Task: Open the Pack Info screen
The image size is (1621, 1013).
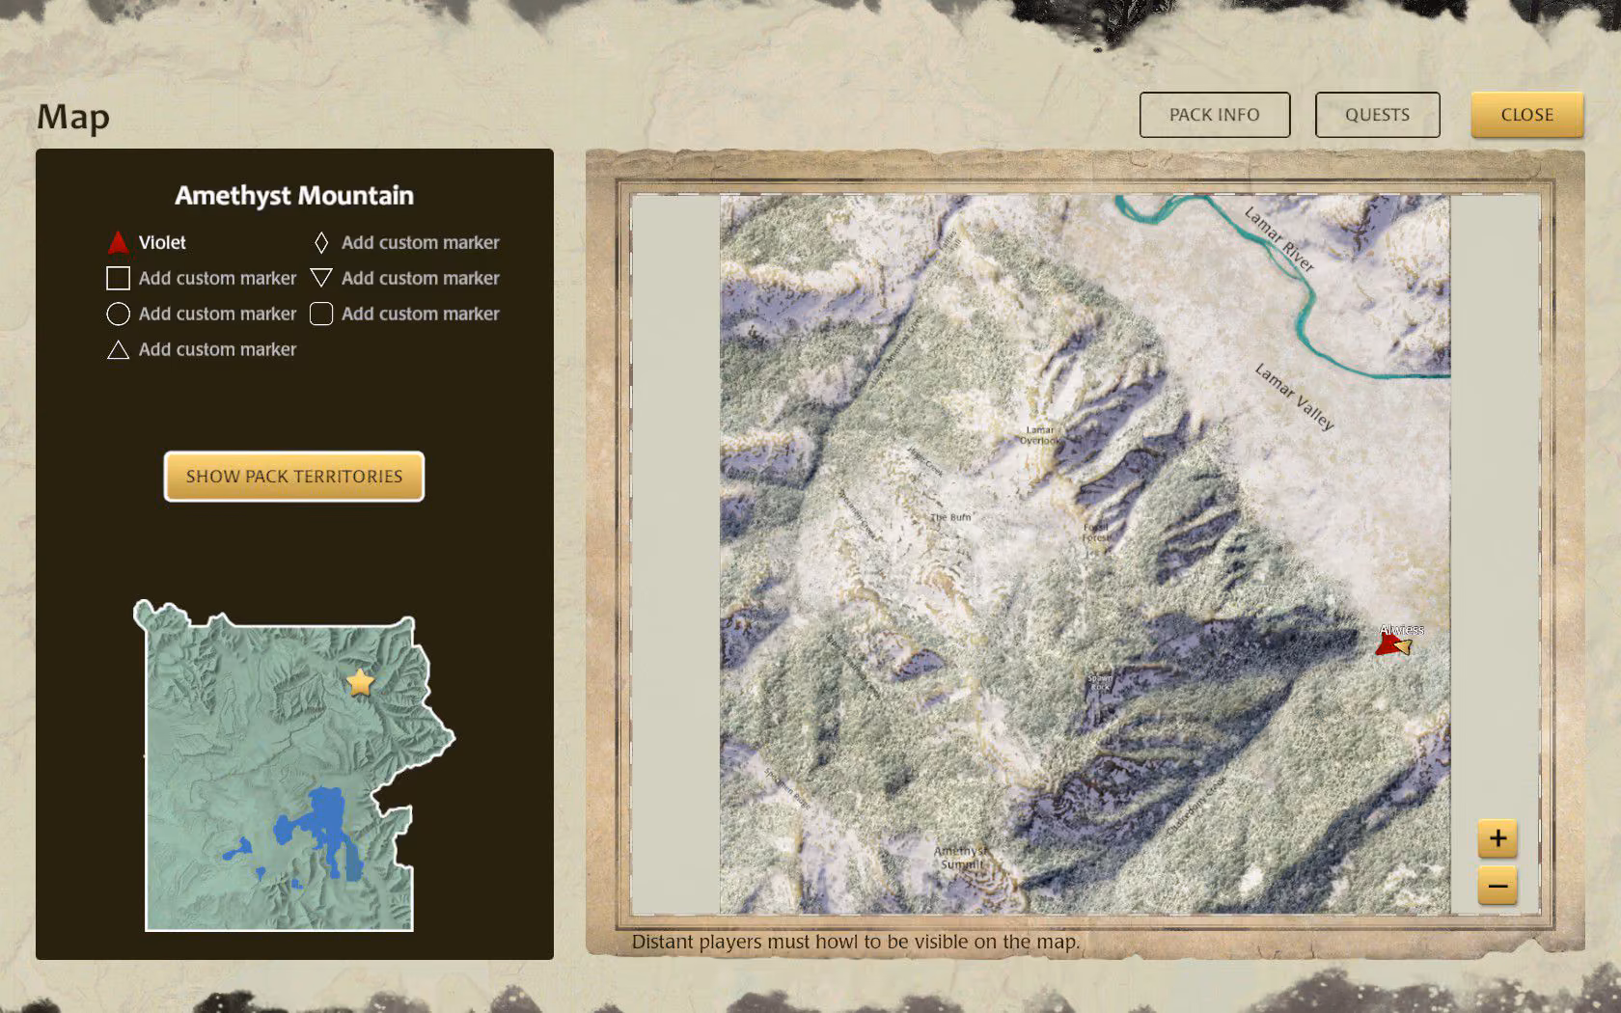Action: (1215, 115)
